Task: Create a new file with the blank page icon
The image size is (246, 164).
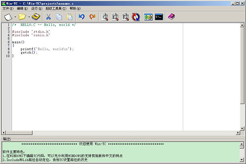Action: tap(8, 17)
